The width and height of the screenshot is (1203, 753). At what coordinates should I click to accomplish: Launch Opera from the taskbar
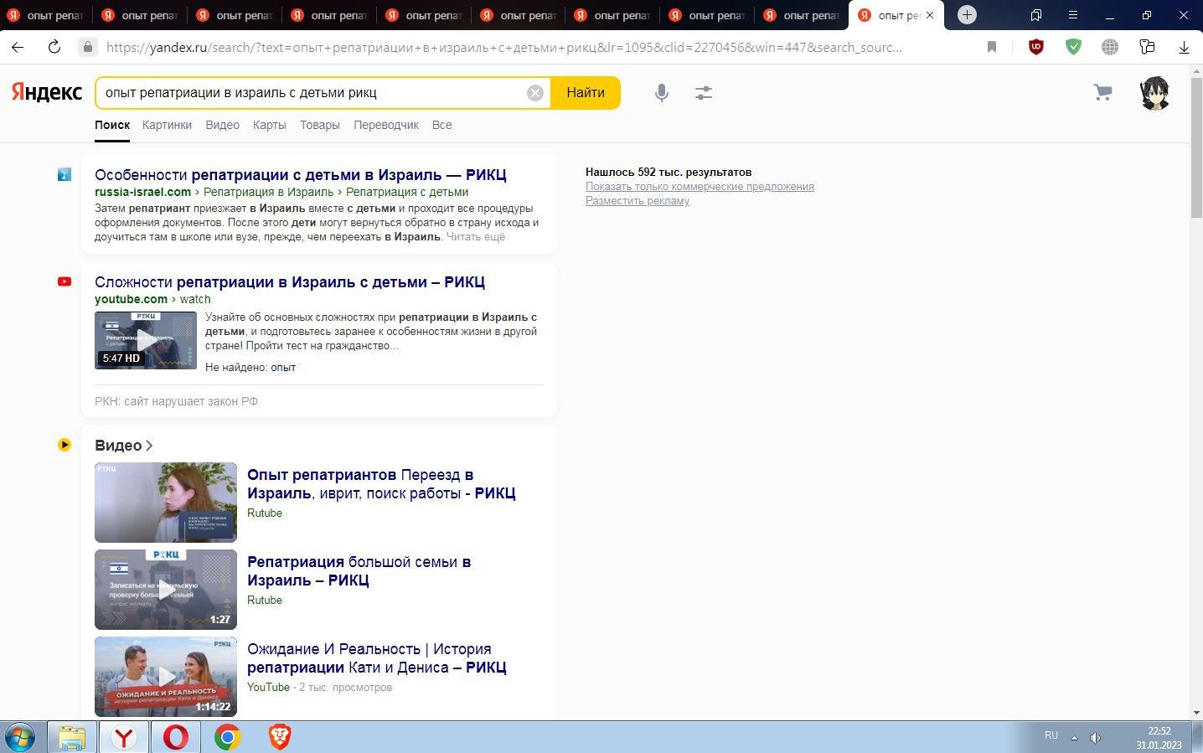pos(176,738)
